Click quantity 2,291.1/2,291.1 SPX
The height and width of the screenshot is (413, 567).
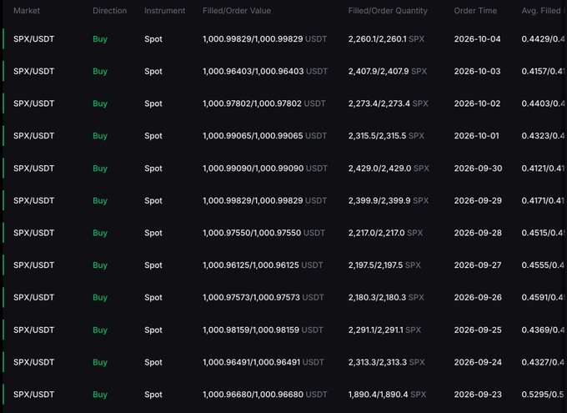(384, 330)
